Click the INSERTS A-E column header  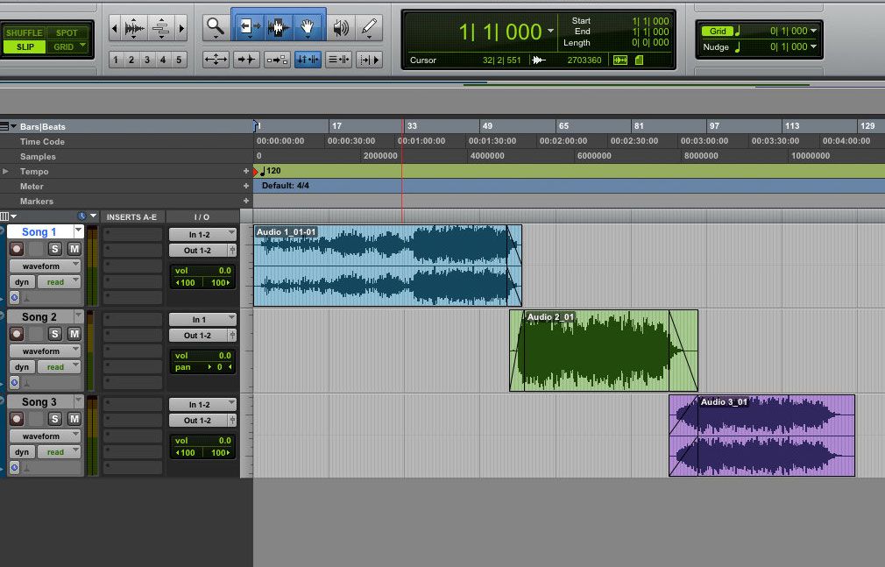(131, 216)
